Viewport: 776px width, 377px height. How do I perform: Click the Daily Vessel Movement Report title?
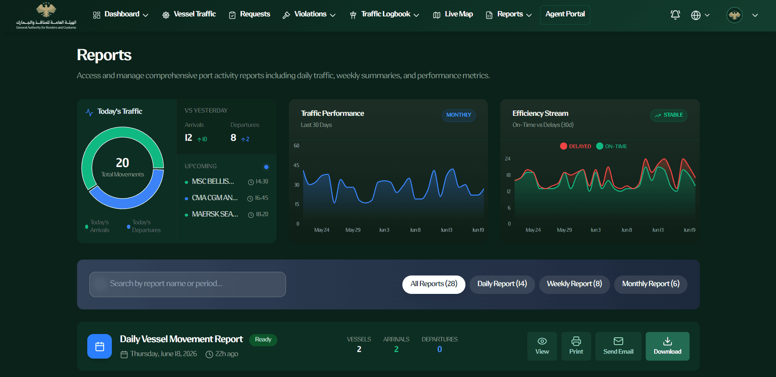tap(181, 339)
